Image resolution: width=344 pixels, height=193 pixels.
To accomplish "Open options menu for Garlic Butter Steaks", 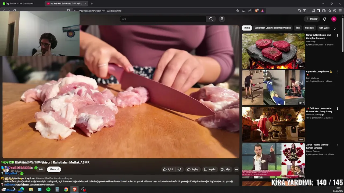I will [x=337, y=35].
